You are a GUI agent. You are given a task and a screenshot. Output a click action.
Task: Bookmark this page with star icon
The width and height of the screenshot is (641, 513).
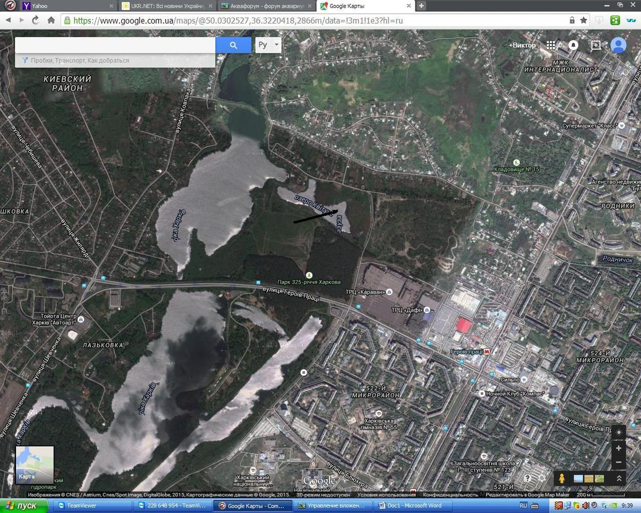pos(584,20)
